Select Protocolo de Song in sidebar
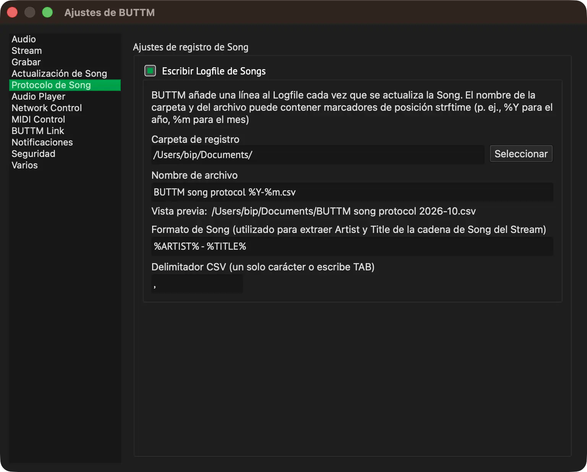Image resolution: width=587 pixels, height=472 pixels. pos(65,85)
